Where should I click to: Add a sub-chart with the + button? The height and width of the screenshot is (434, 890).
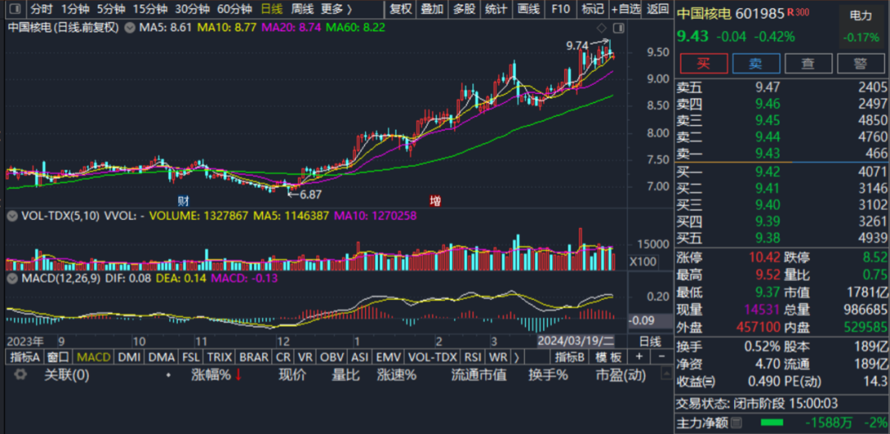639,357
